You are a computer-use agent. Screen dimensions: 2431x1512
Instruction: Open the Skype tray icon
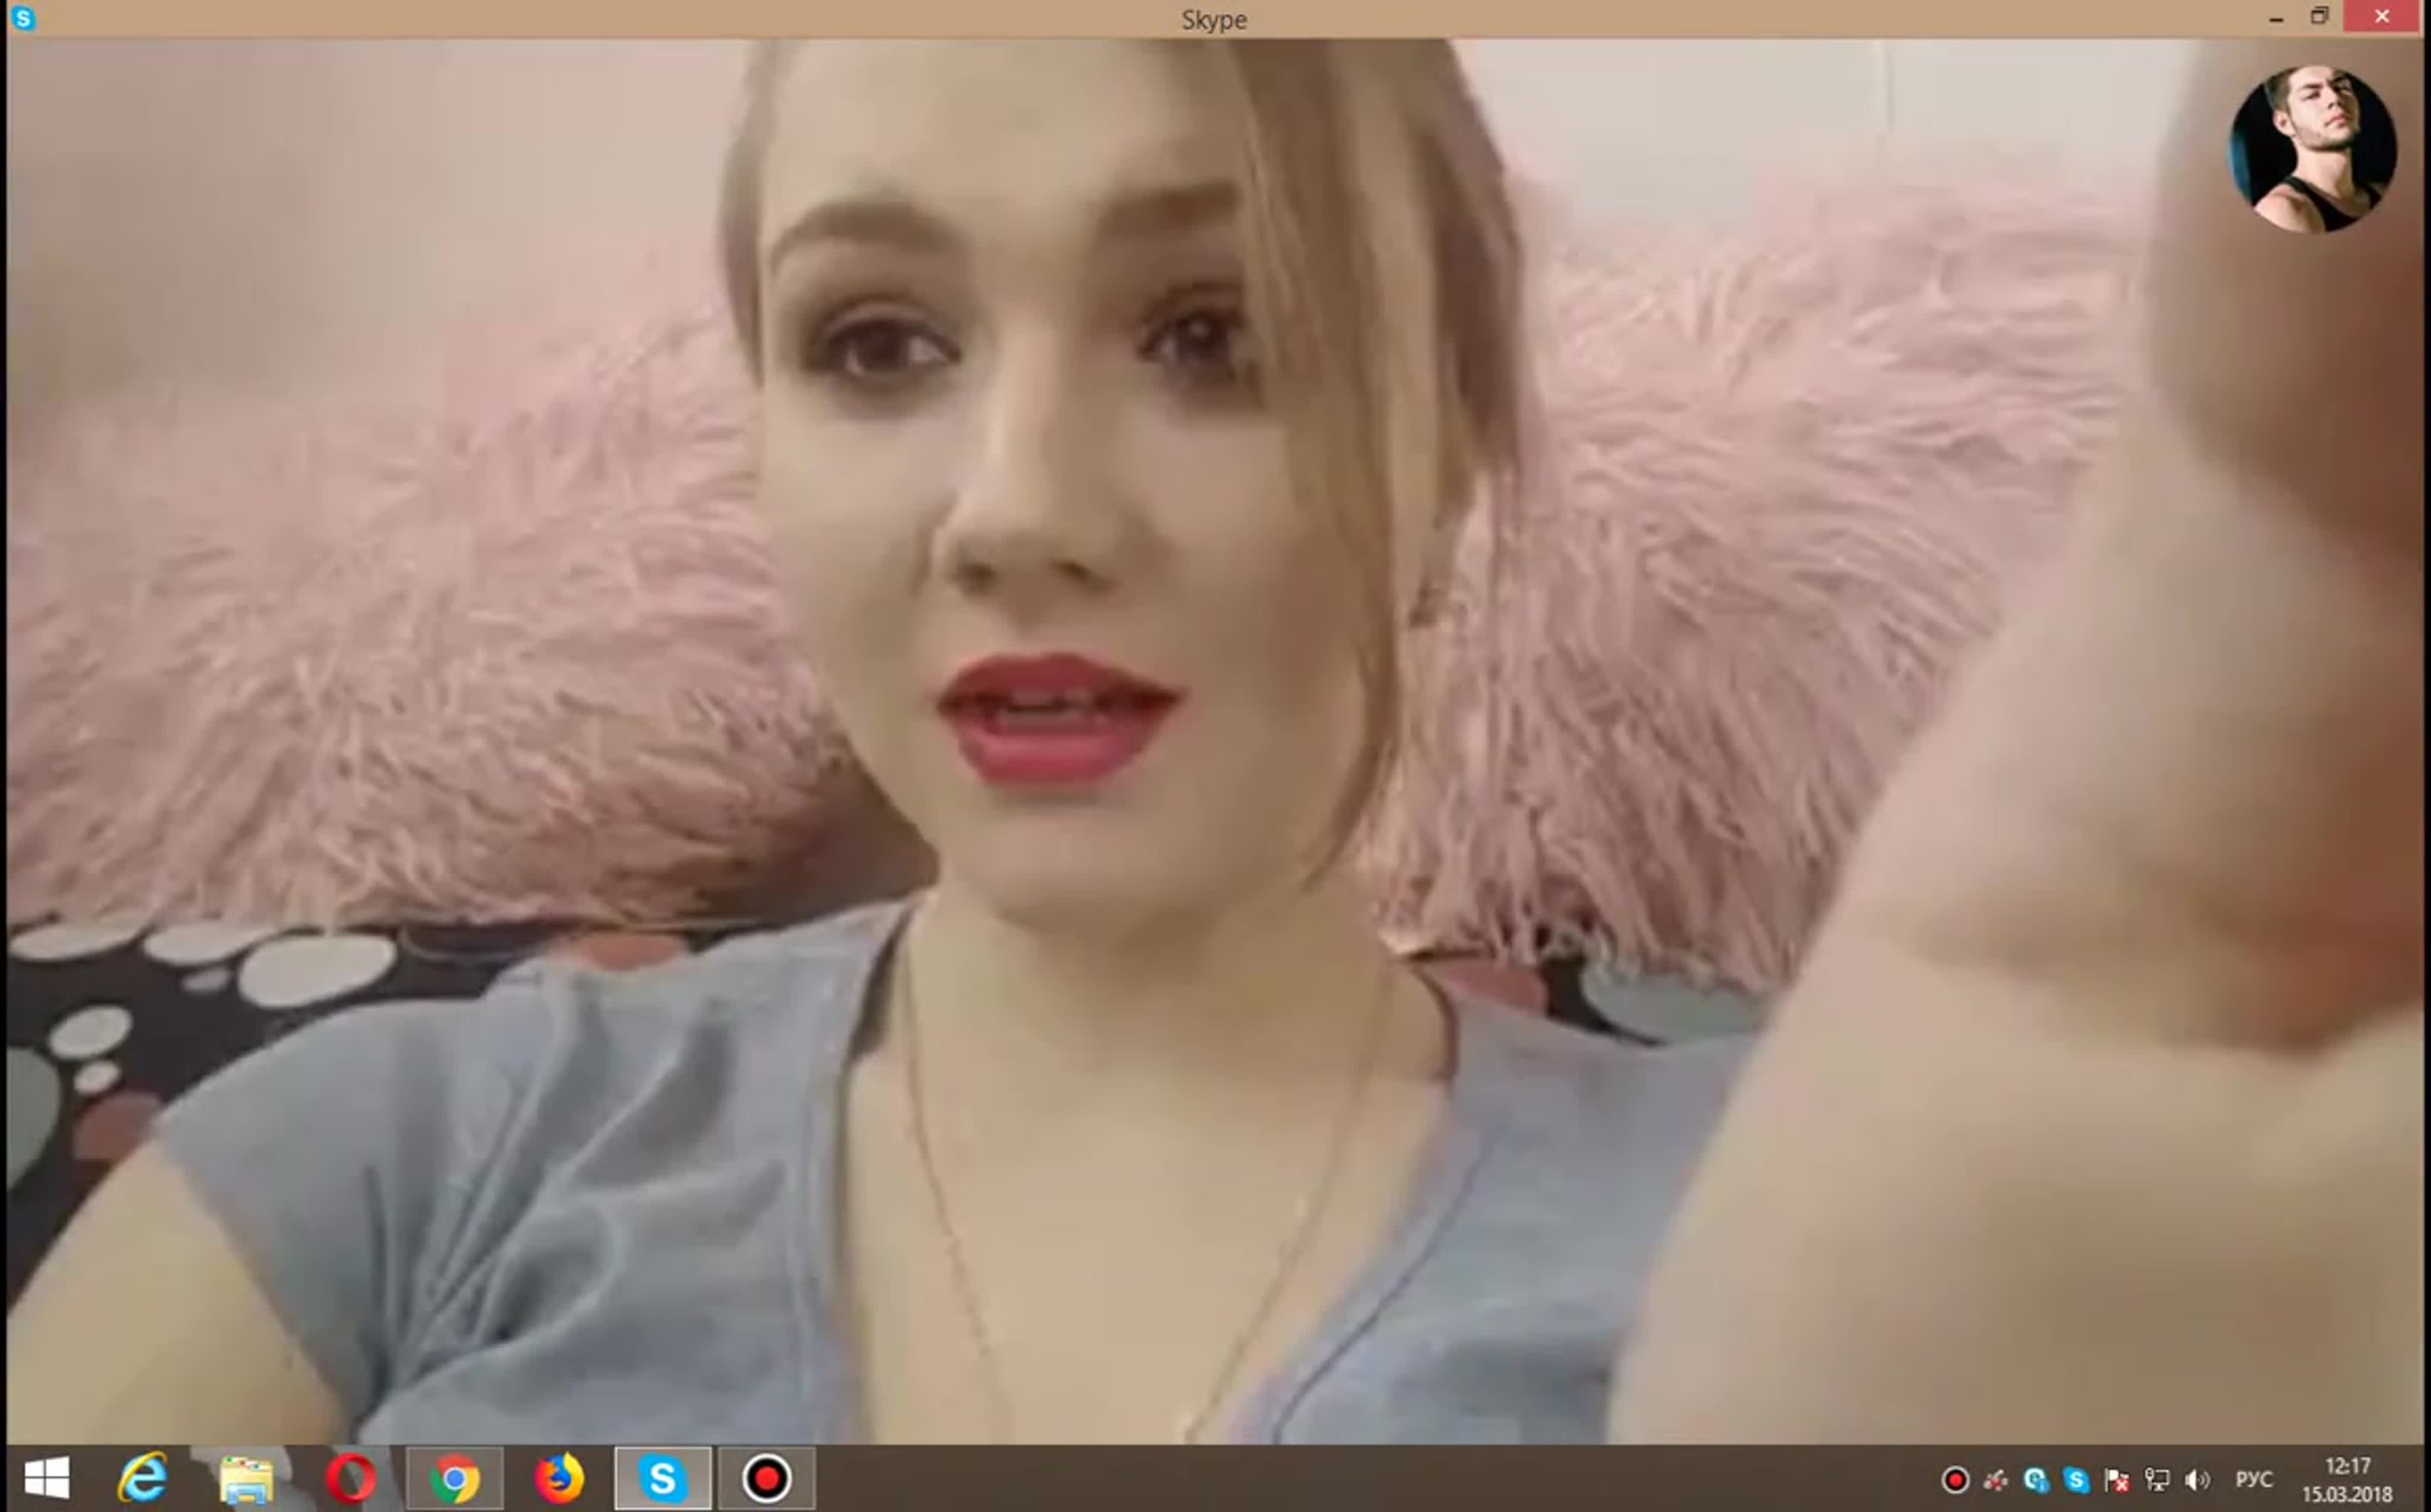2076,1479
